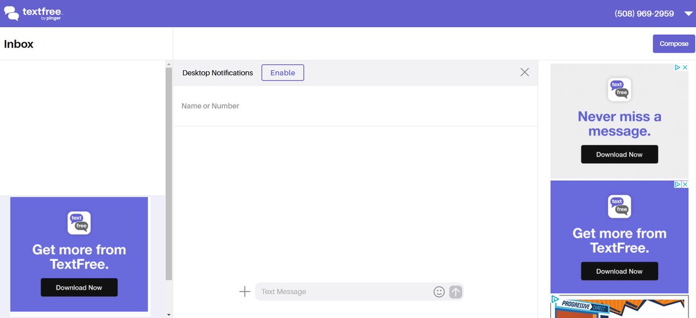Click the TextFree icon in Never miss ad

[x=619, y=90]
